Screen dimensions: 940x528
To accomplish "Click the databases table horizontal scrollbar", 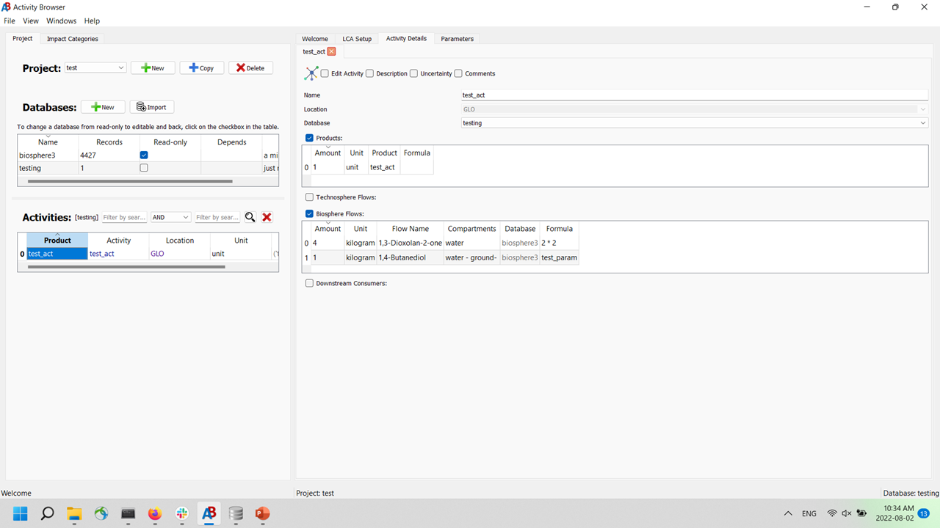I will tap(130, 181).
